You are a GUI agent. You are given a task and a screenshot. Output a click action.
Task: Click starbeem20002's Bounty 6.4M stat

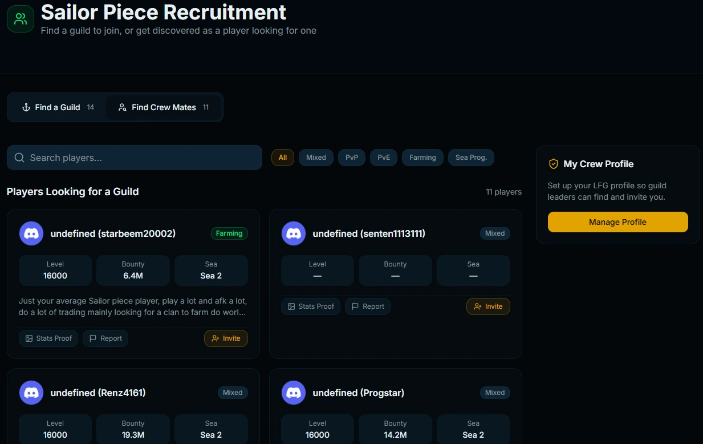(x=133, y=271)
